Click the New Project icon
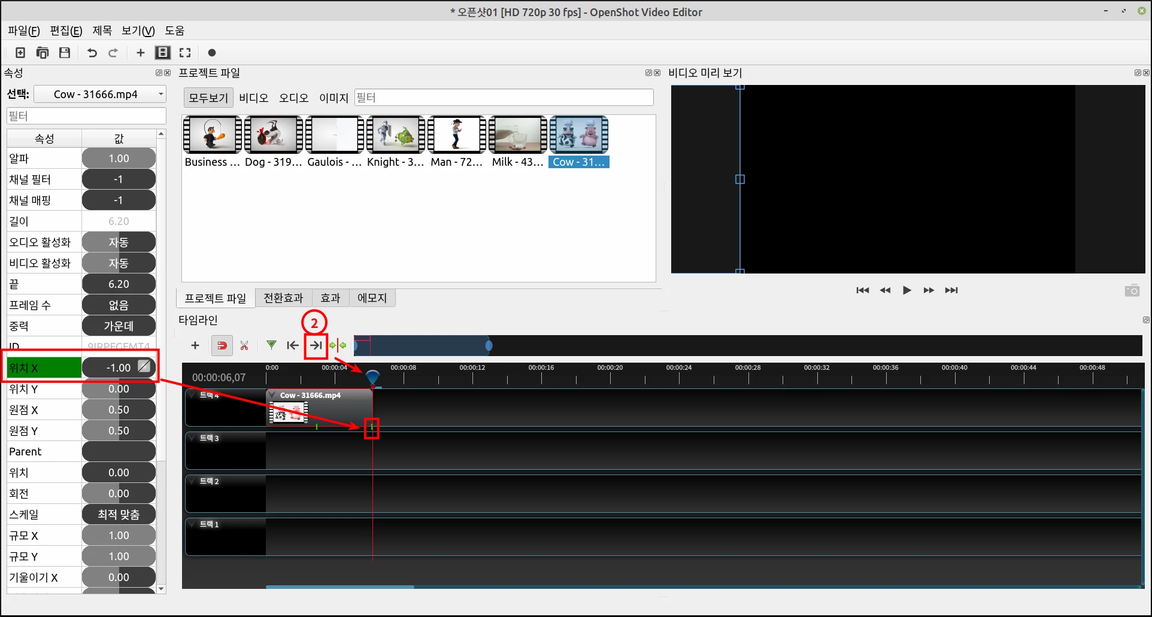The height and width of the screenshot is (617, 1152). click(x=20, y=53)
